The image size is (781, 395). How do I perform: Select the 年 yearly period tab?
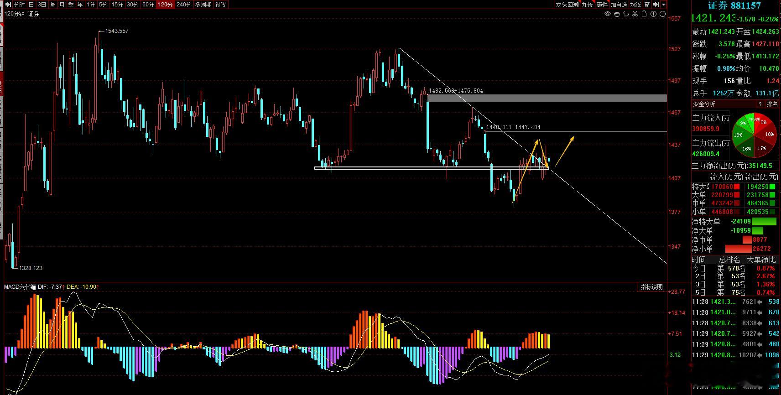pyautogui.click(x=80, y=5)
